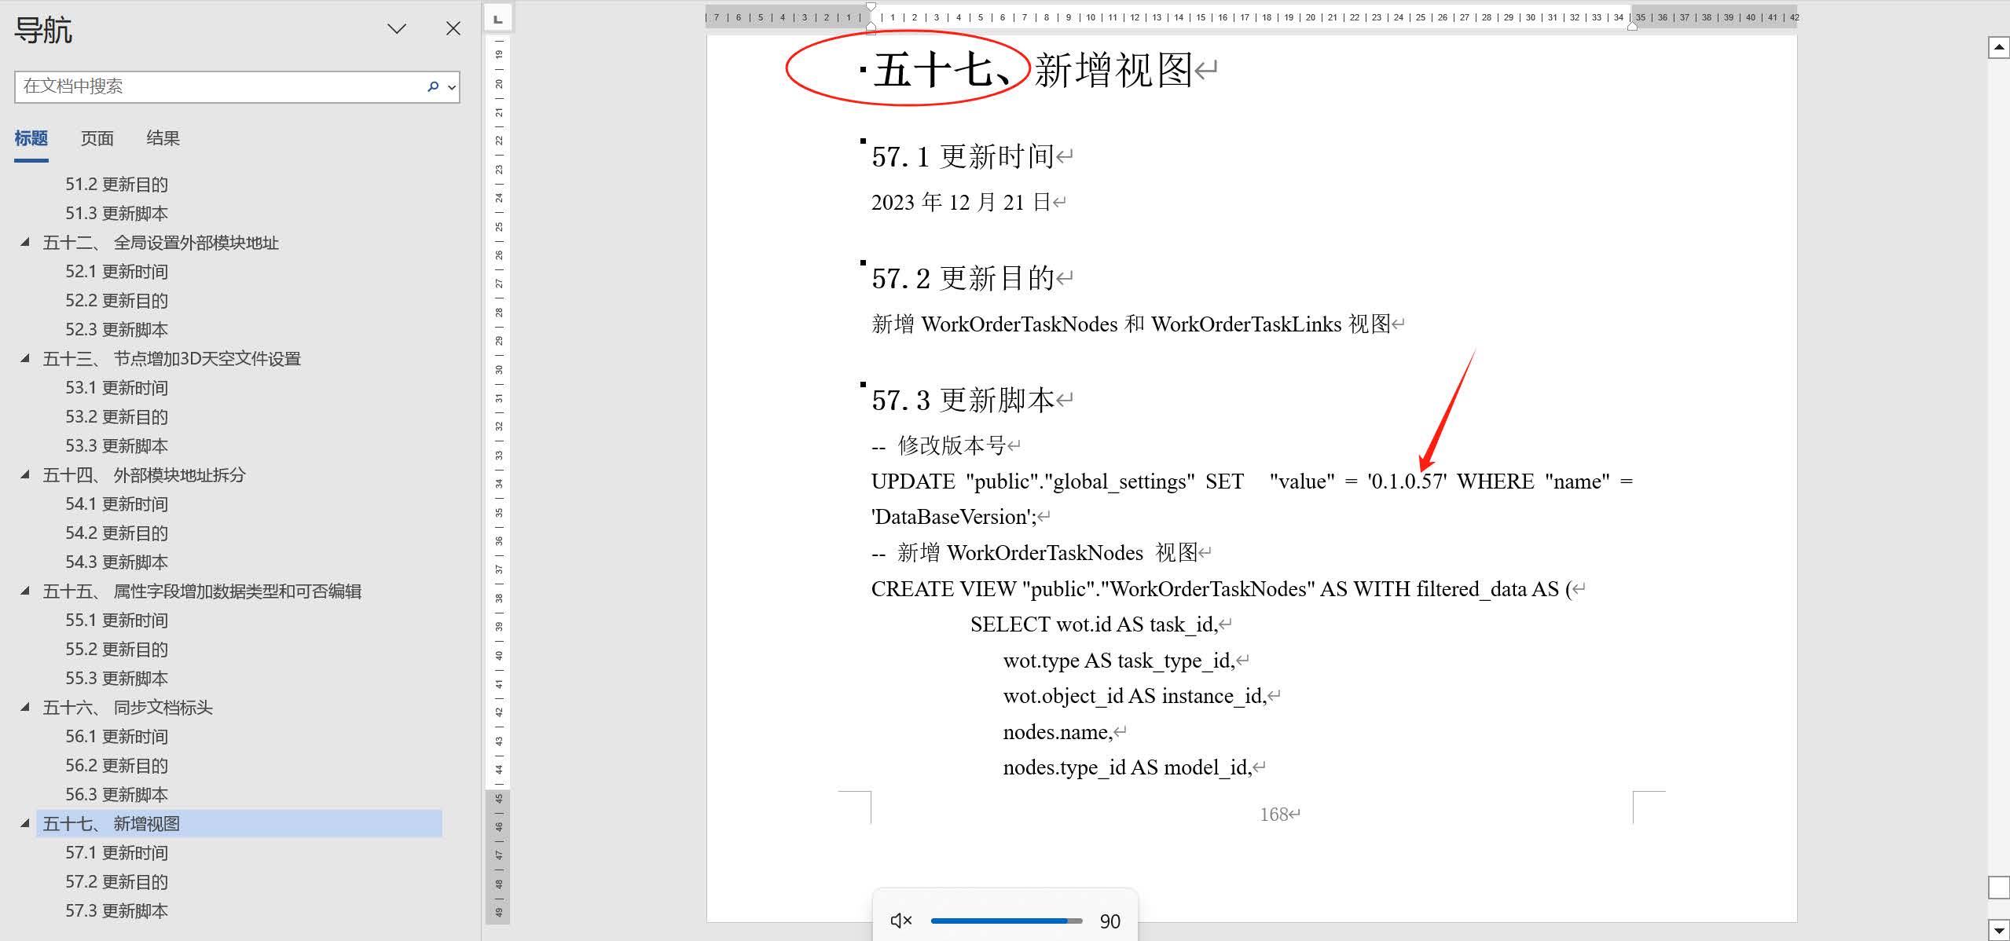Adjust the volume slider bar
The image size is (2010, 941).
point(1006,921)
